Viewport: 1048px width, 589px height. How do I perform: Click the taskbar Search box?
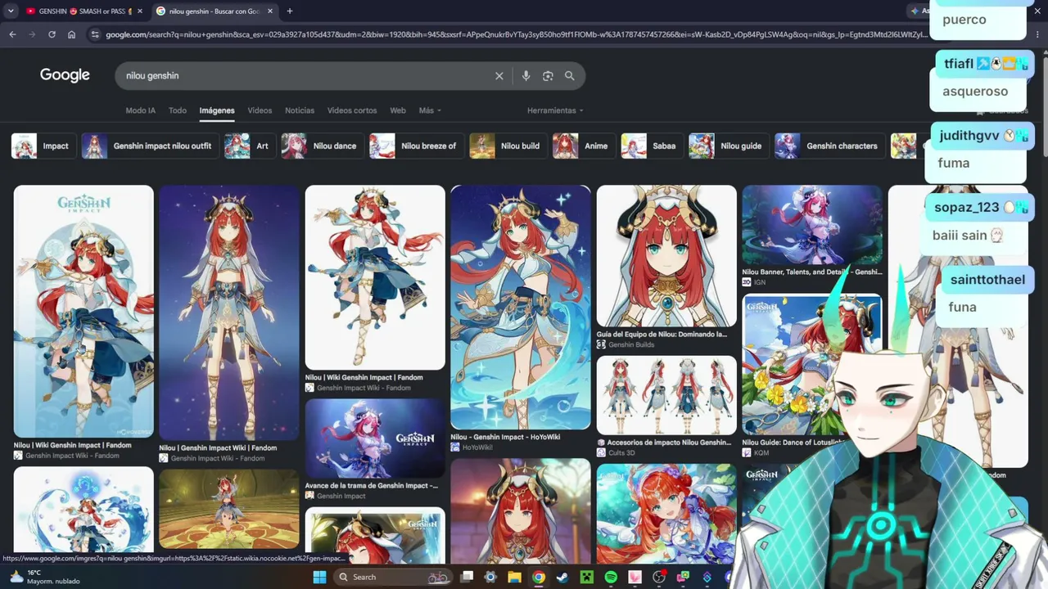393,577
